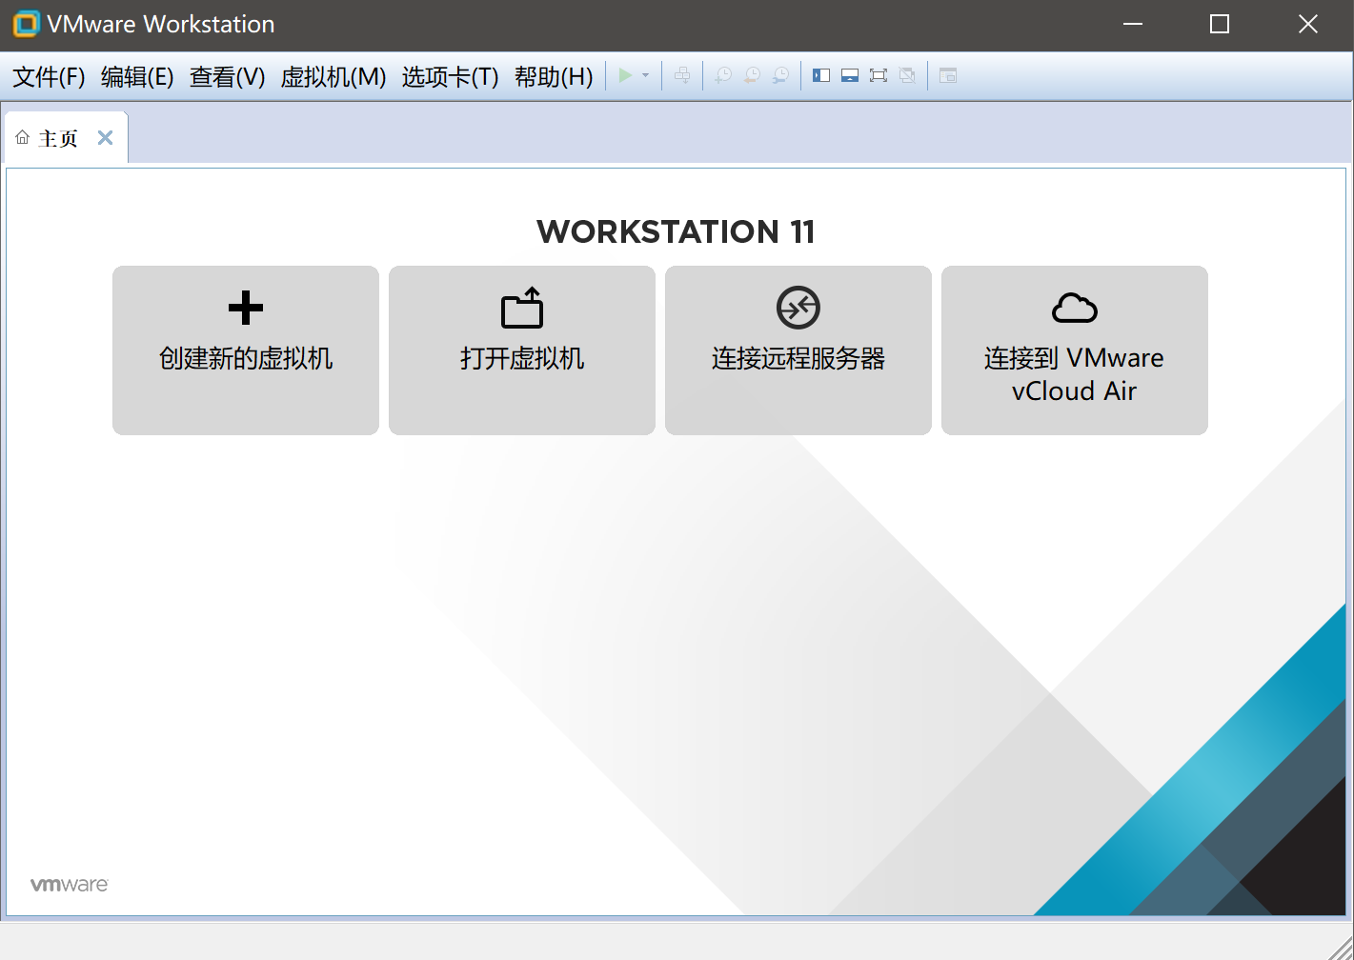Expand the 选项卡(T) menu
The image size is (1354, 960).
coord(450,76)
